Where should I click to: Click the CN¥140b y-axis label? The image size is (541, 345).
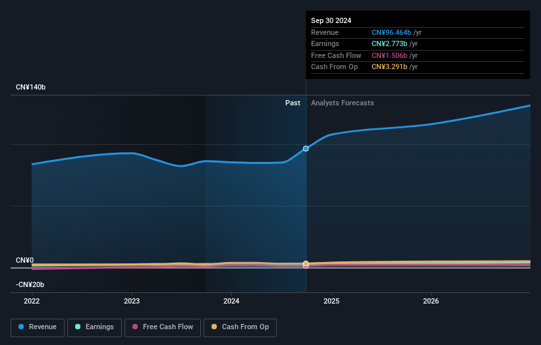31,87
